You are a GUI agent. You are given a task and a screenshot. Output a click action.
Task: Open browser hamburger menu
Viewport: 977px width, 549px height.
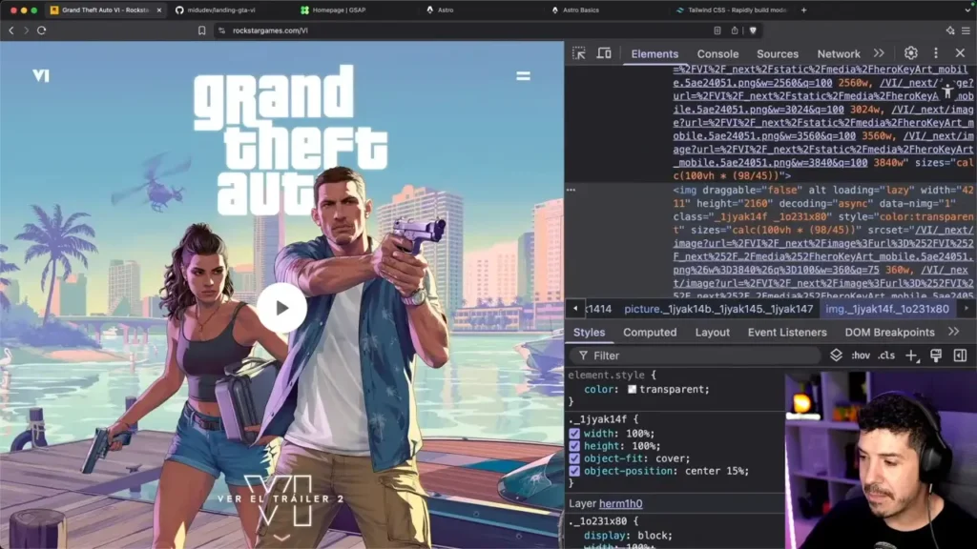pyautogui.click(x=966, y=30)
